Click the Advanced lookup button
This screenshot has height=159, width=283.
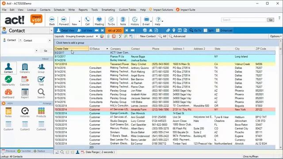coord(177,36)
